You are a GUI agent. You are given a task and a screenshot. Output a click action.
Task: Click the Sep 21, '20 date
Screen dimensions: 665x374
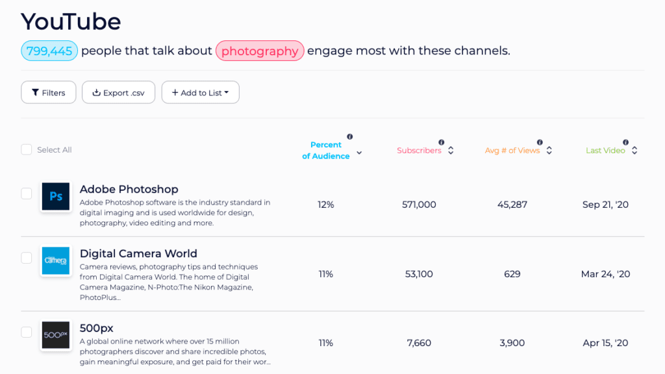pos(605,205)
